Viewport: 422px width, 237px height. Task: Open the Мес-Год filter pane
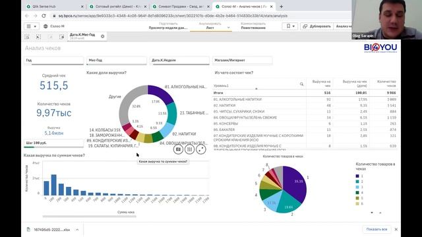click(117, 61)
